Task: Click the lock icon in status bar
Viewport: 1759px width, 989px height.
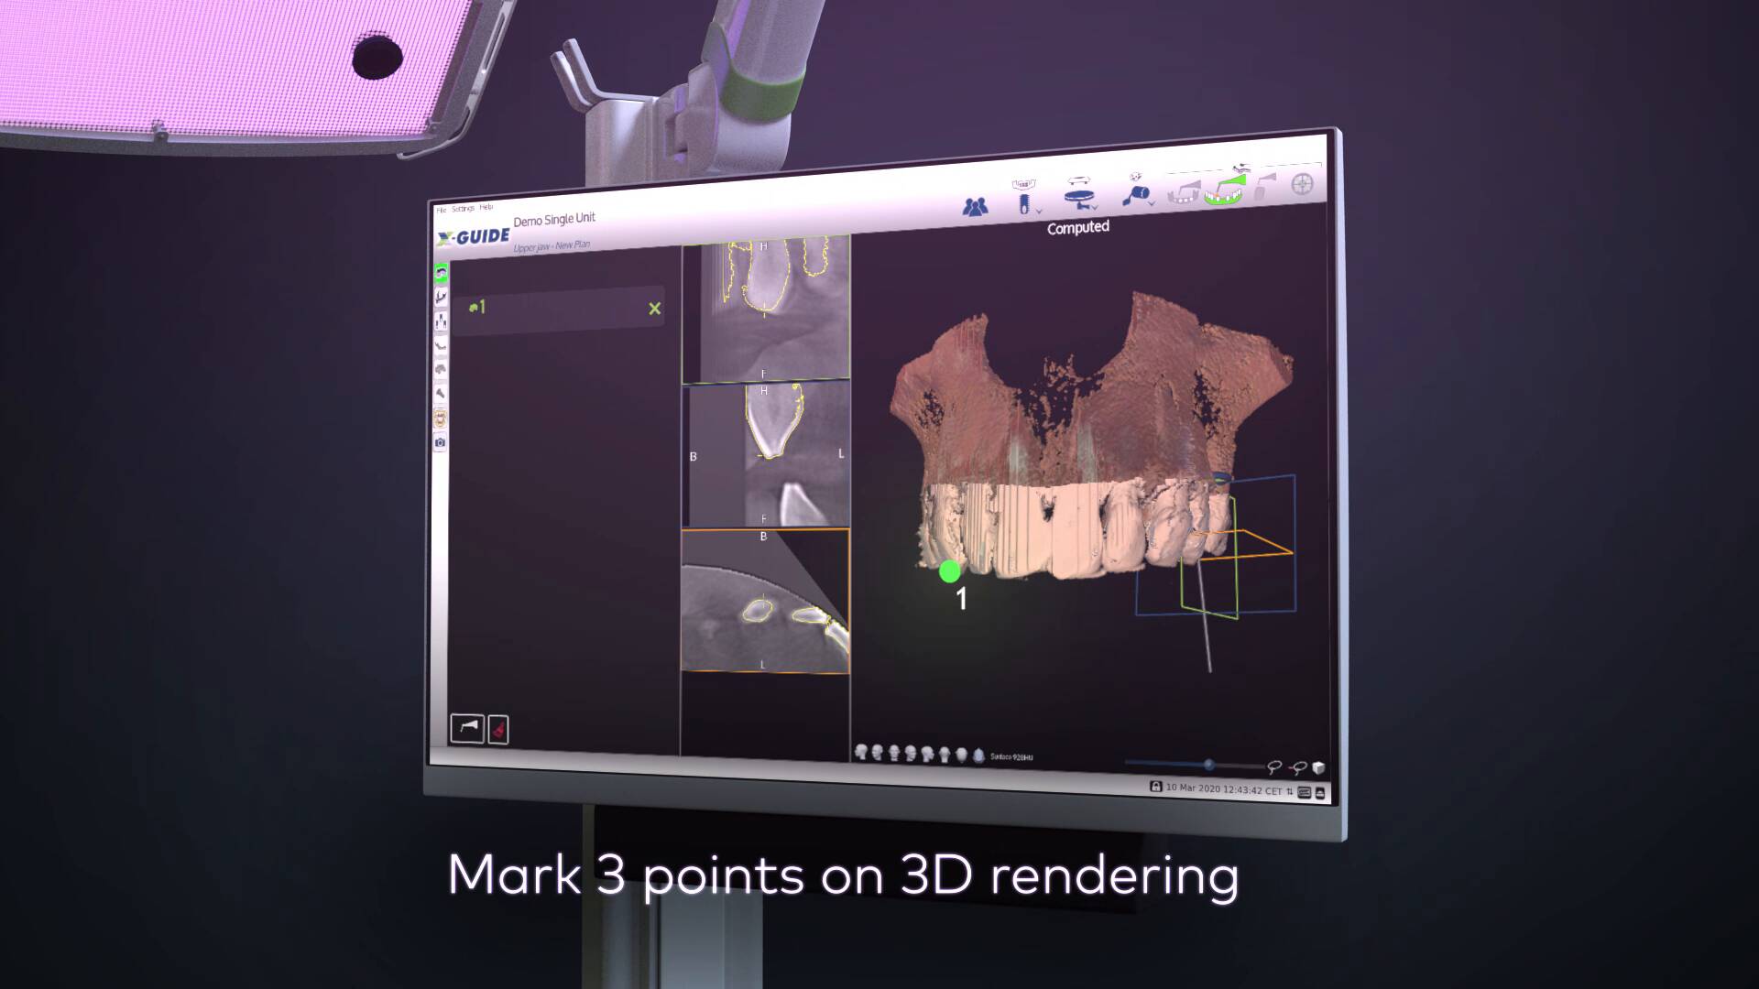Action: coord(1156,787)
